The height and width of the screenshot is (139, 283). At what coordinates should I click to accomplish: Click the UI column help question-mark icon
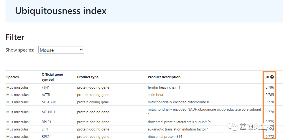tap(272, 77)
